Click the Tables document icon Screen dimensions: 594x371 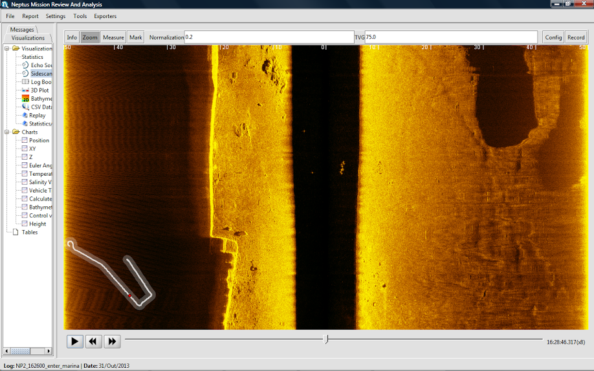click(x=16, y=231)
